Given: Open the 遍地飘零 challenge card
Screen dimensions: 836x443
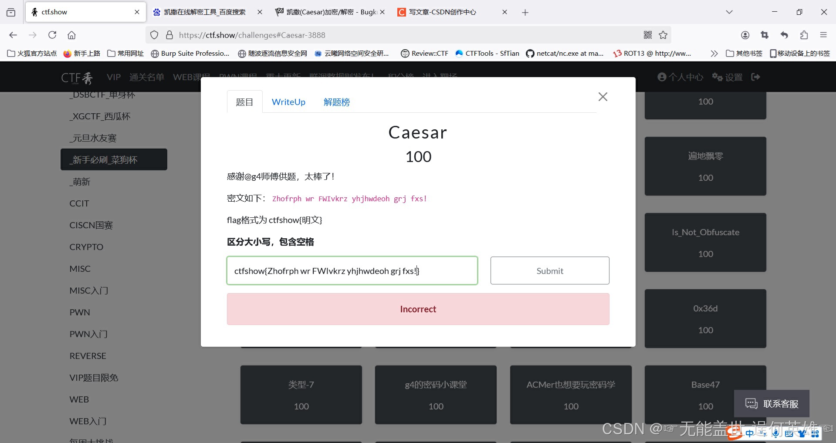Looking at the screenshot, I should click(705, 166).
